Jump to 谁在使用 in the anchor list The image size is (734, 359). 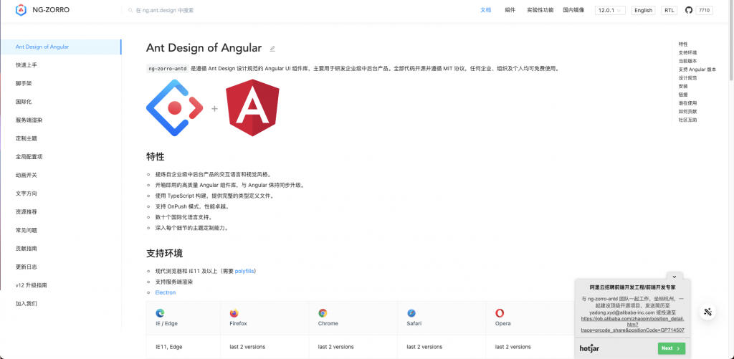point(687,103)
